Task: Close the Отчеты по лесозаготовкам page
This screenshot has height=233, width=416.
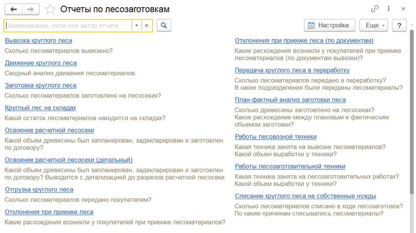Action: pos(403,9)
